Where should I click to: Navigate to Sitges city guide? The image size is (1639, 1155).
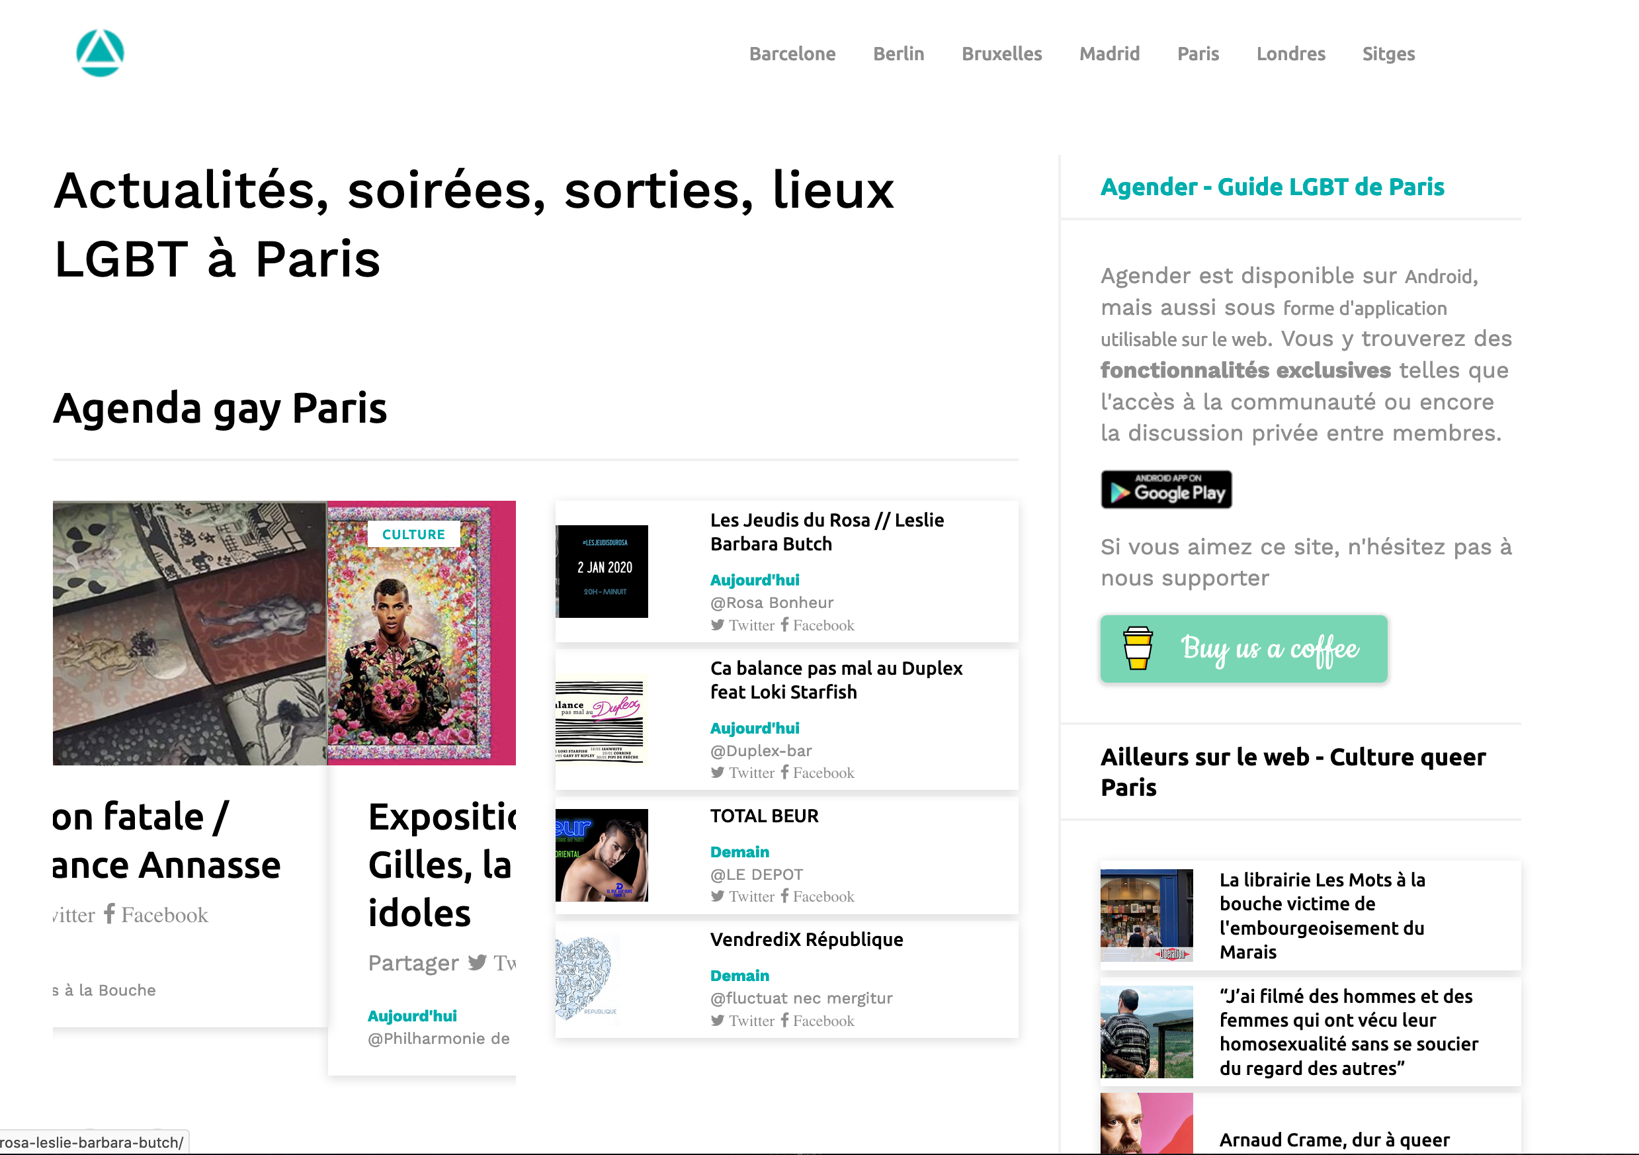1388,54
